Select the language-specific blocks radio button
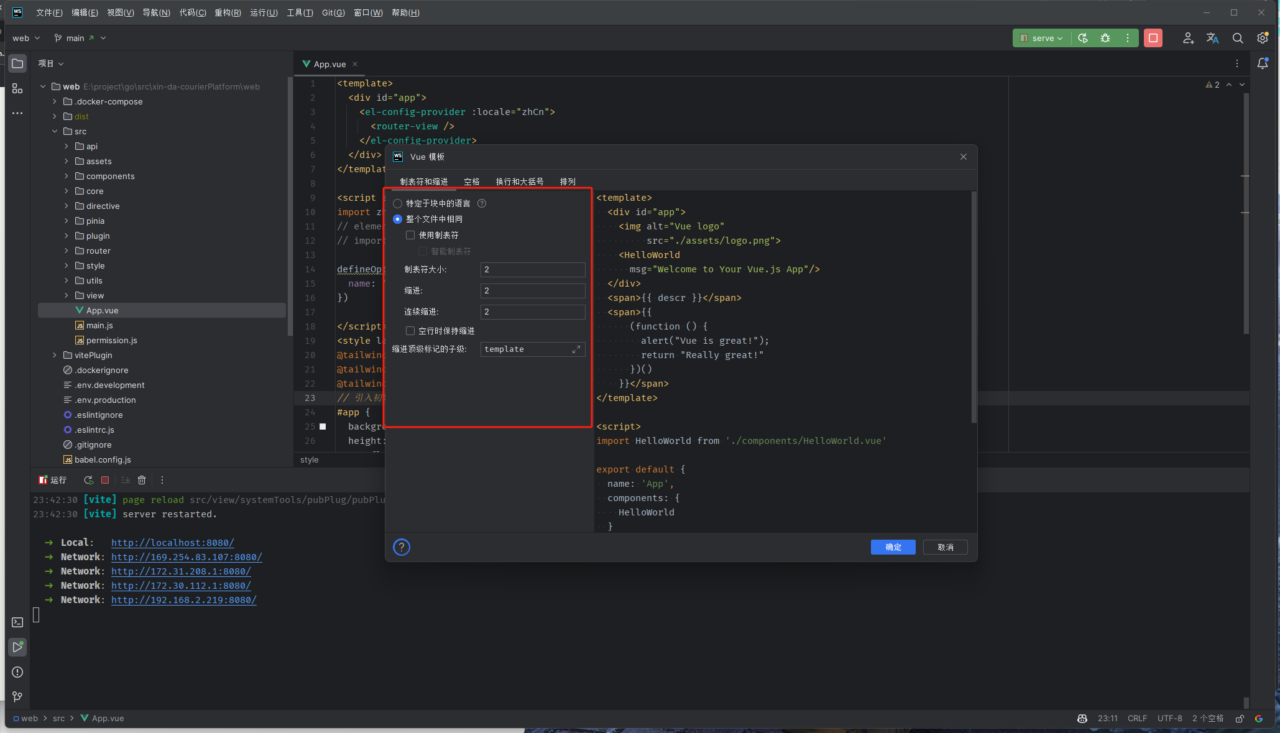 tap(398, 203)
